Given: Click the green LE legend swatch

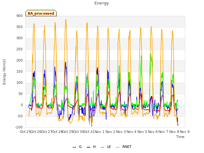Looking at the screenshot, I should click(x=103, y=147).
